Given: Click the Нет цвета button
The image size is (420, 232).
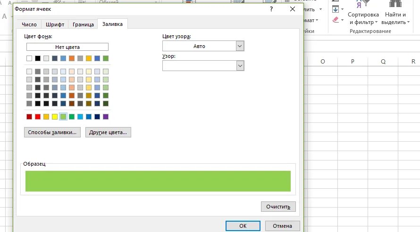Looking at the screenshot, I should click(x=67, y=47).
